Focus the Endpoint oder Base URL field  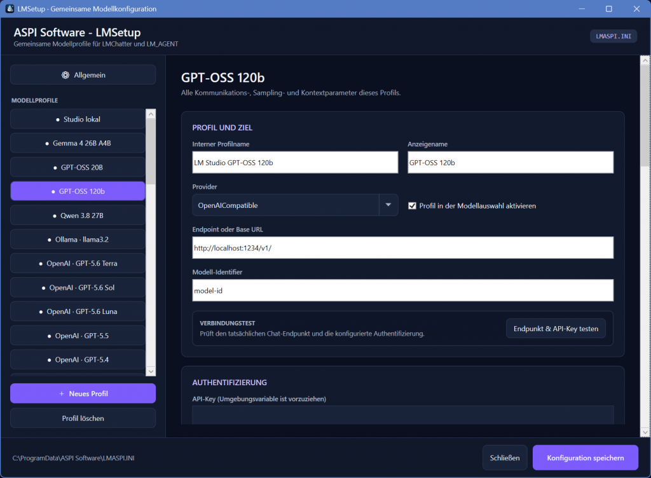click(402, 248)
